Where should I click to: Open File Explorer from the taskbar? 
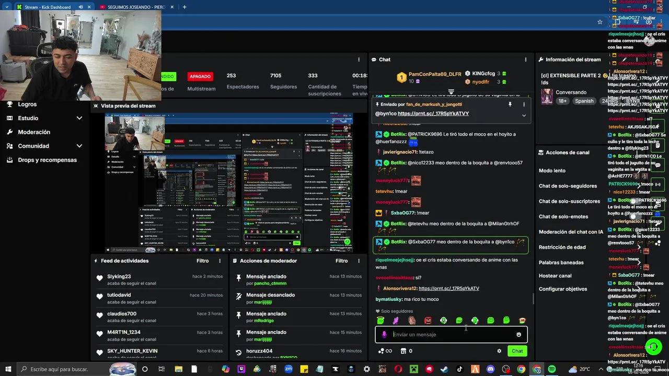click(x=178, y=369)
